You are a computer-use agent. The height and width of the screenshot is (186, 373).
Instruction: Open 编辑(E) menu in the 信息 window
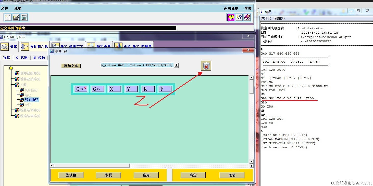click(280, 18)
